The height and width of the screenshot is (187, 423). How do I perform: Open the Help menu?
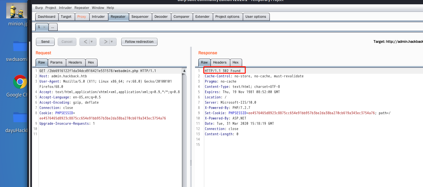[110, 8]
